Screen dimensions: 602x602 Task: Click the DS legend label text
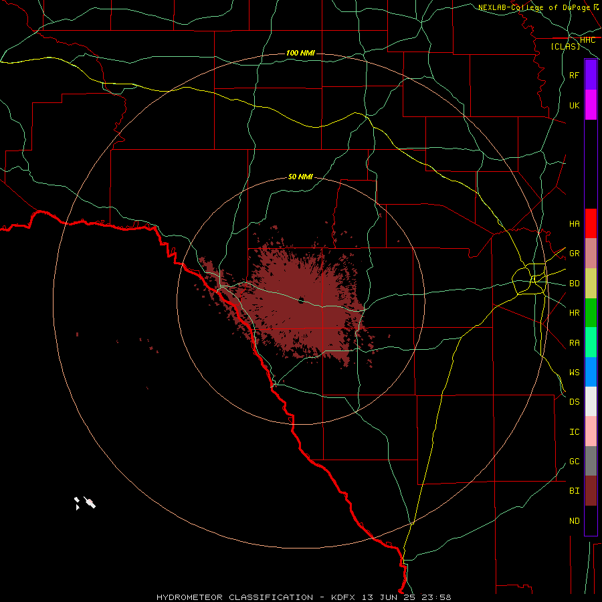[x=575, y=401]
